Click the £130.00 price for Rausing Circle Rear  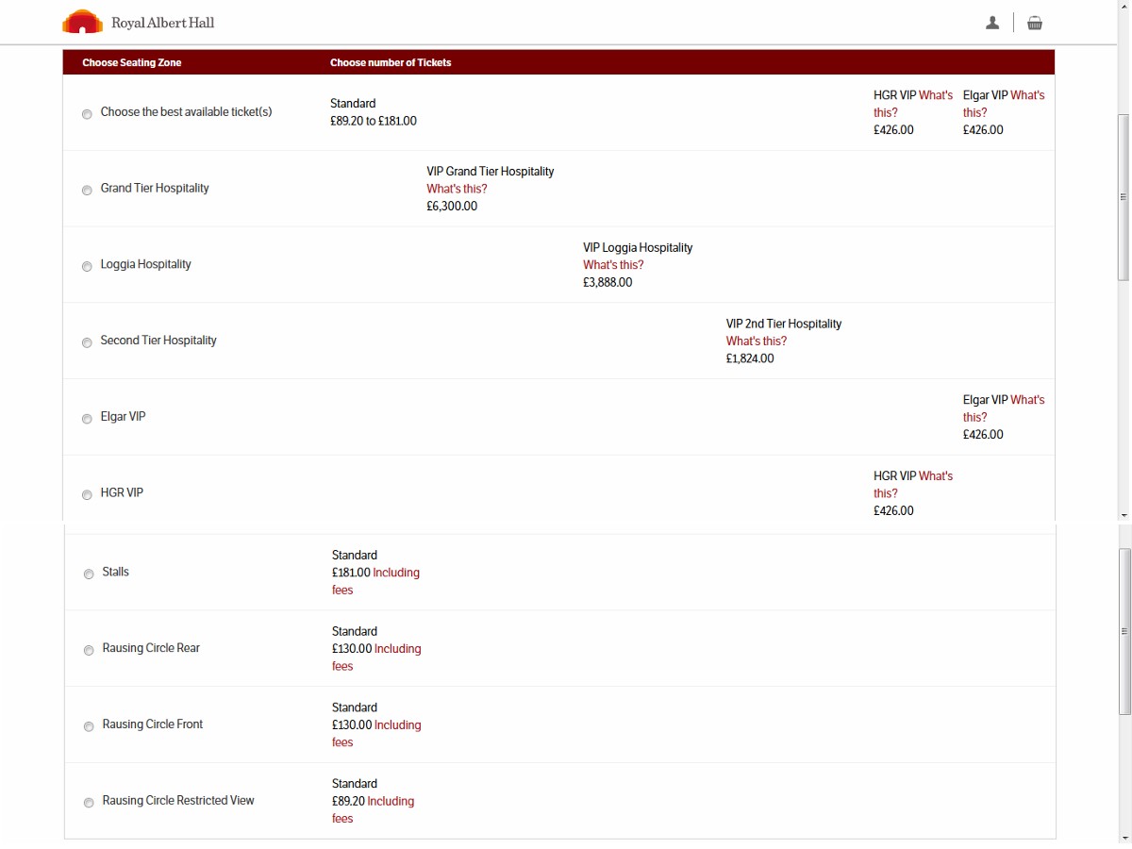coord(352,649)
